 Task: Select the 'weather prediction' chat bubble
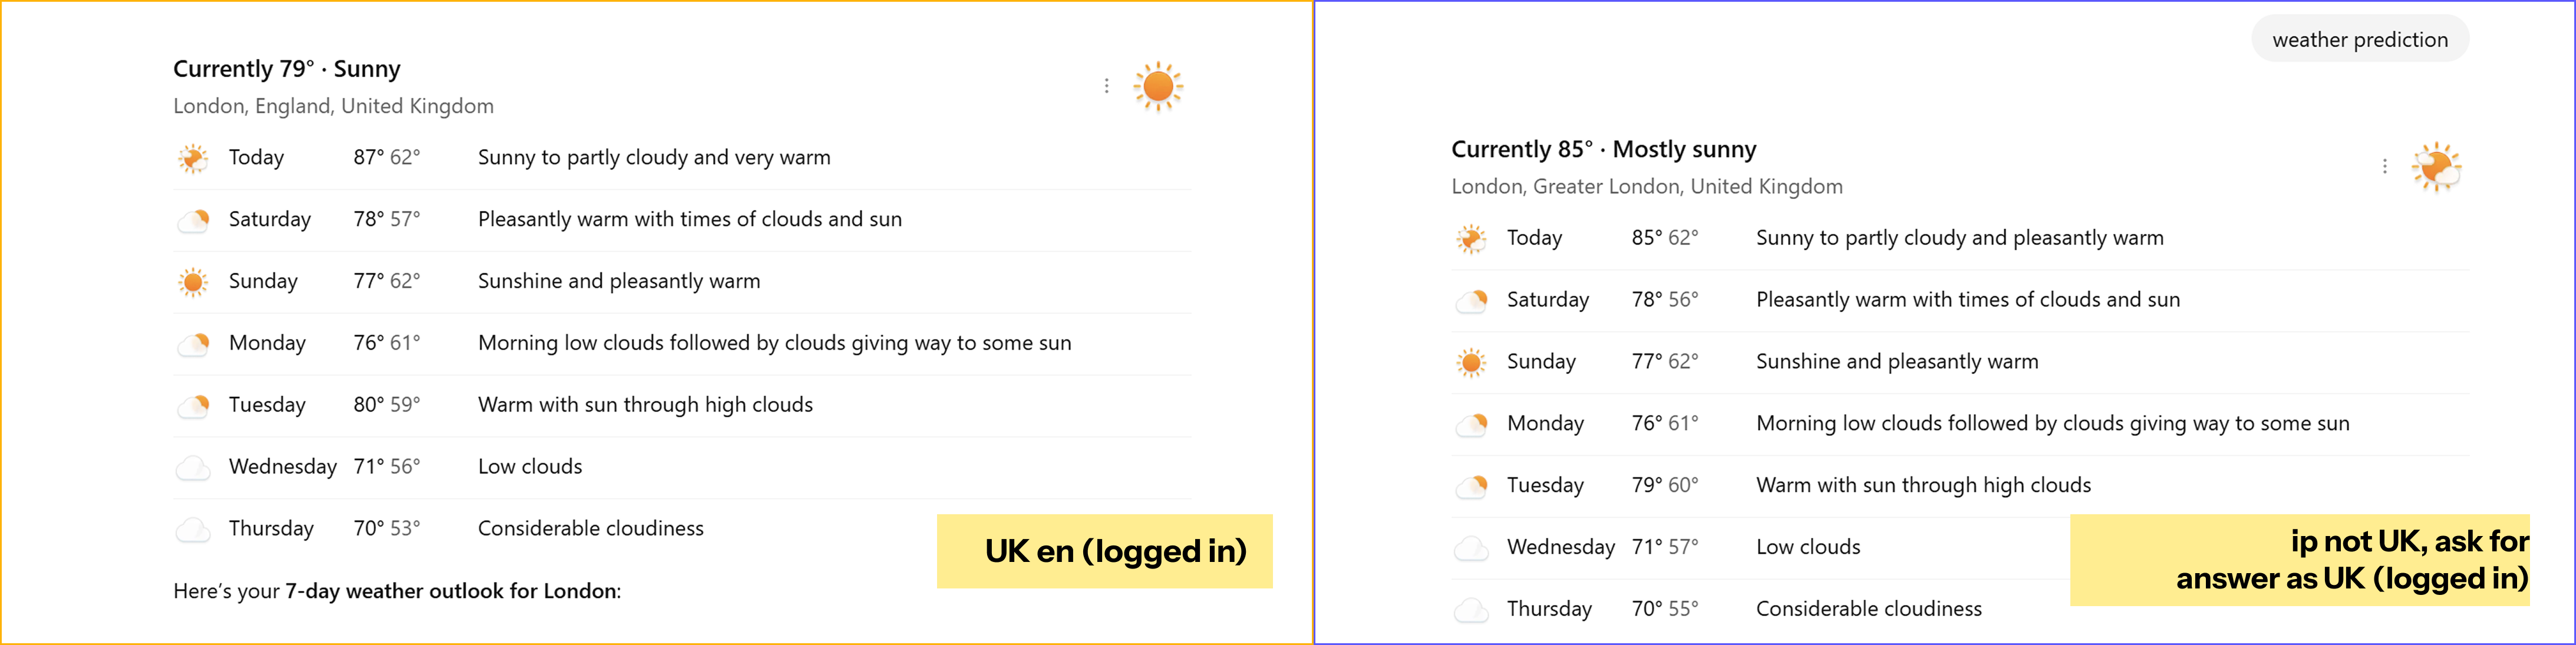point(2360,39)
